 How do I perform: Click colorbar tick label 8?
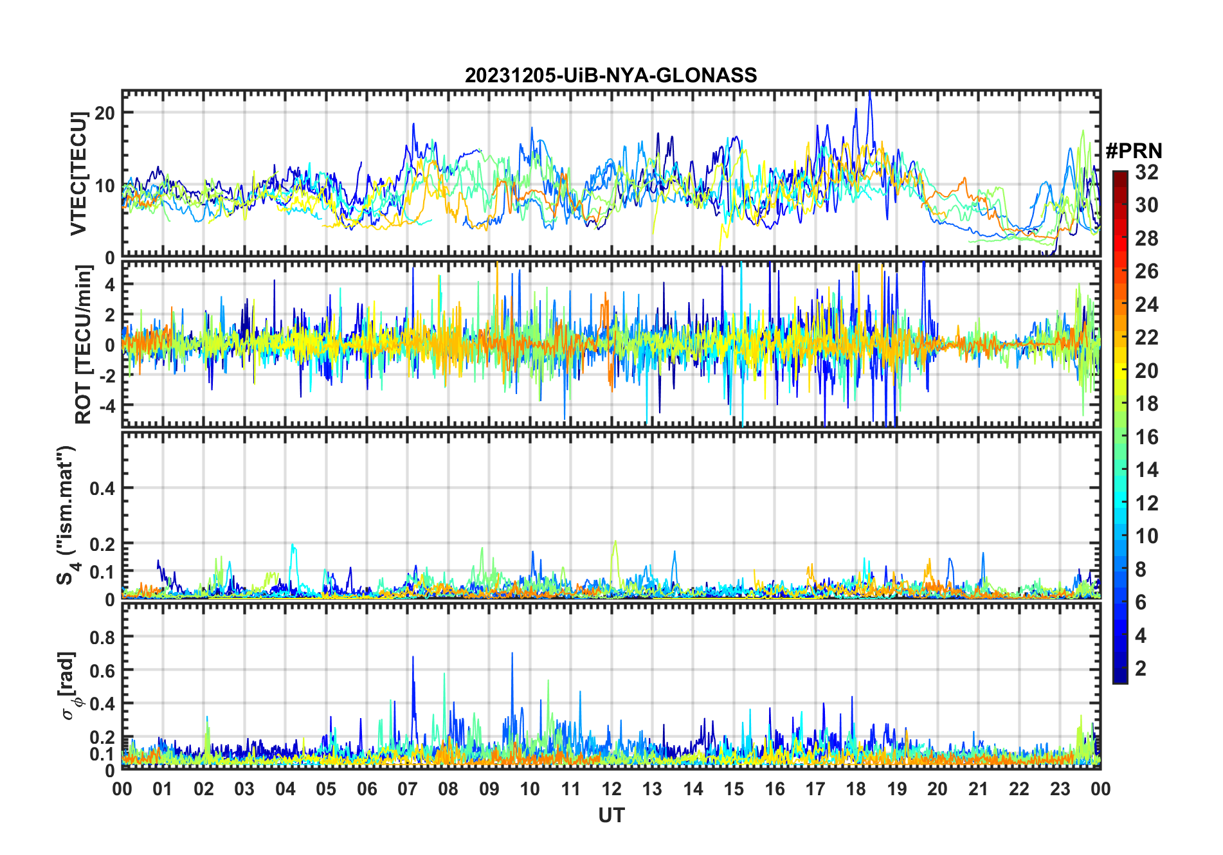(x=1141, y=569)
